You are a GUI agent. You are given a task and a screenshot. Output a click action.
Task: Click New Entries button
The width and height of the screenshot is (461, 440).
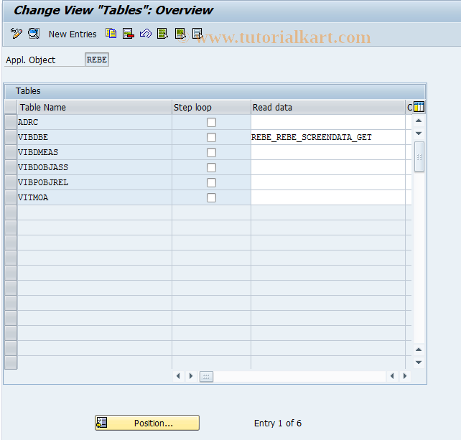[x=73, y=34]
